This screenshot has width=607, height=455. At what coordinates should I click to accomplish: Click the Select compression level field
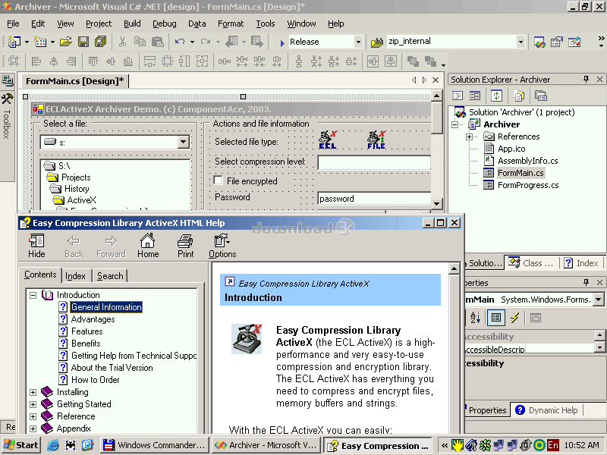pos(374,162)
